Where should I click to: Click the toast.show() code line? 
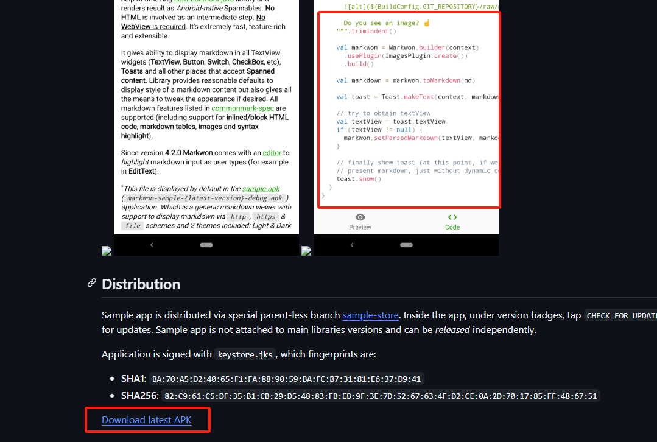(359, 179)
